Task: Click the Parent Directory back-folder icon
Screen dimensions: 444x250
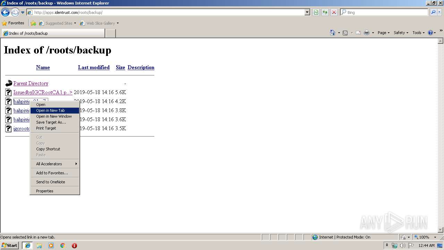Action: point(9,83)
